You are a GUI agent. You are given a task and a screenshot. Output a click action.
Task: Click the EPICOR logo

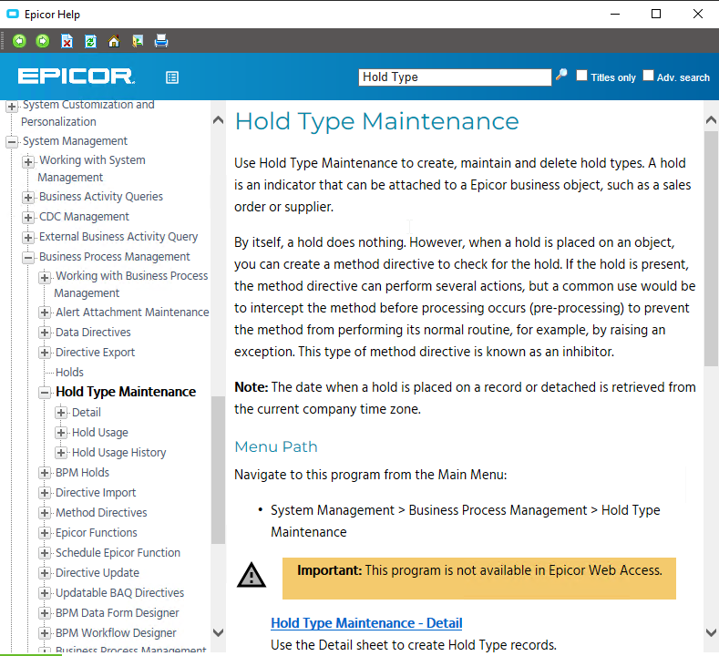[x=77, y=77]
